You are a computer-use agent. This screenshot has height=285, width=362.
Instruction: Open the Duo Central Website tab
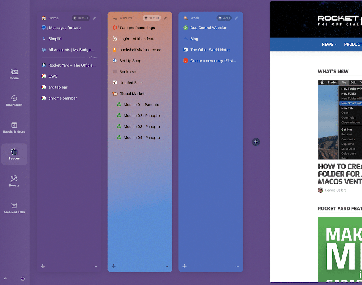(208, 28)
